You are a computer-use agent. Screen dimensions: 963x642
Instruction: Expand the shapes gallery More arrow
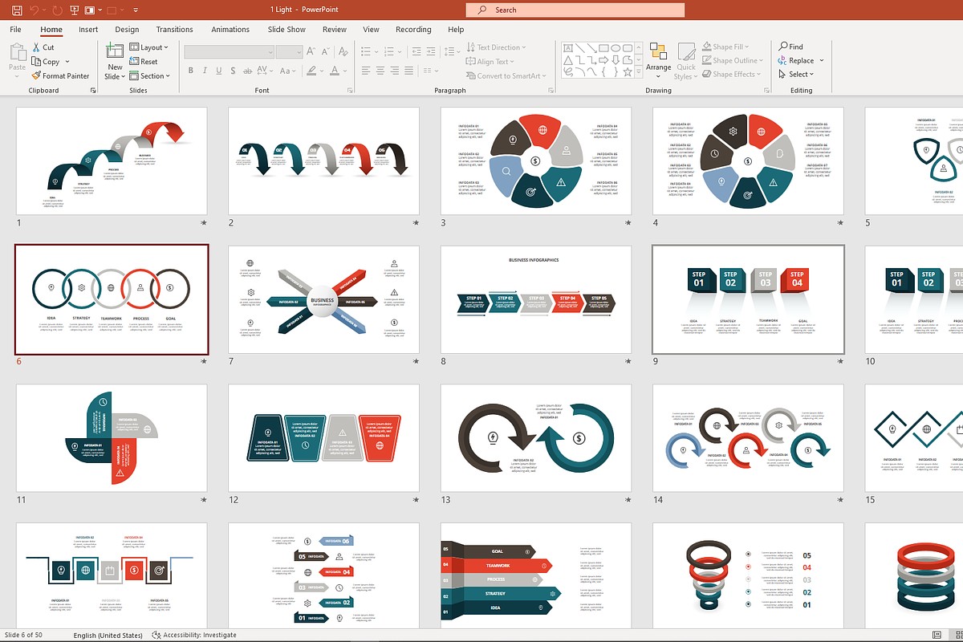tap(639, 71)
